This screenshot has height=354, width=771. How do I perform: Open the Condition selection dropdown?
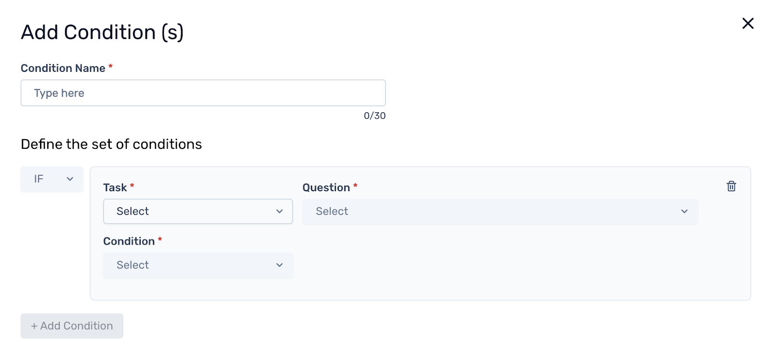click(x=198, y=265)
